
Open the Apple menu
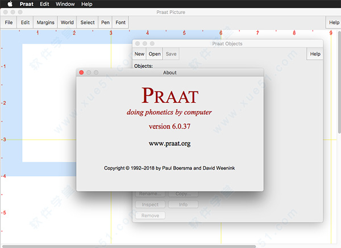click(x=10, y=4)
